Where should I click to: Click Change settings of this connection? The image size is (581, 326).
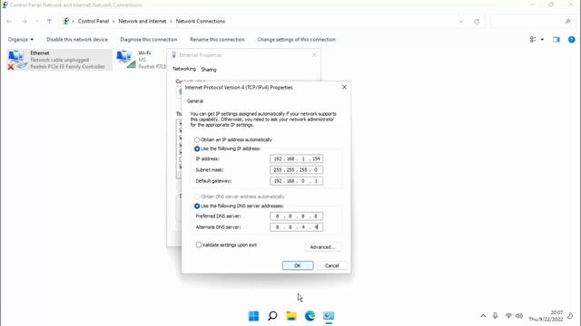[297, 40]
